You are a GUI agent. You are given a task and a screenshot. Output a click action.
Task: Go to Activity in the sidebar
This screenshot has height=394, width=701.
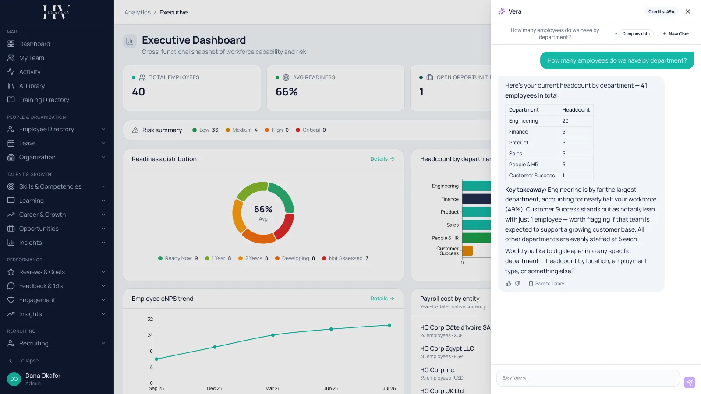(57, 72)
